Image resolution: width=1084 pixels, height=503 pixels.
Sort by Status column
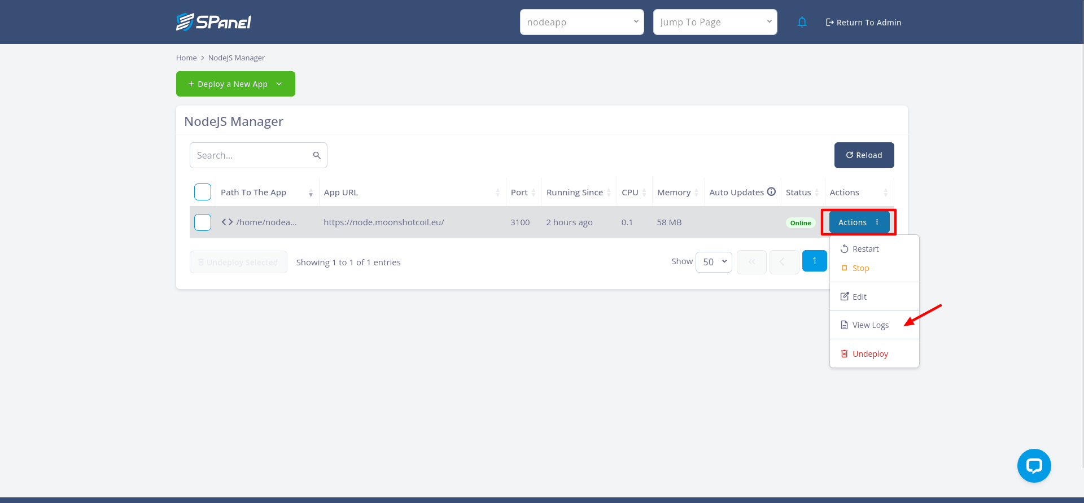(x=803, y=193)
